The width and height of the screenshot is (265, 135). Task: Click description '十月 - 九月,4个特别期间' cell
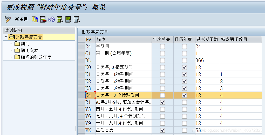click(x=124, y=123)
